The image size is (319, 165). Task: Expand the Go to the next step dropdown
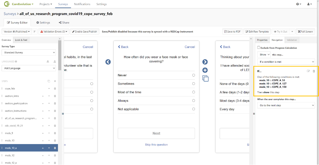click(286, 105)
